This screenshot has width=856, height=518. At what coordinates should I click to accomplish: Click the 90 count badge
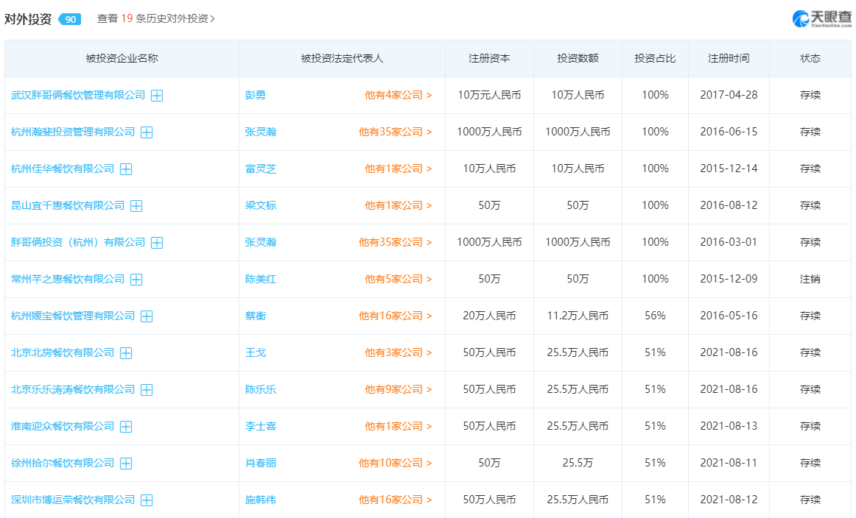point(70,19)
